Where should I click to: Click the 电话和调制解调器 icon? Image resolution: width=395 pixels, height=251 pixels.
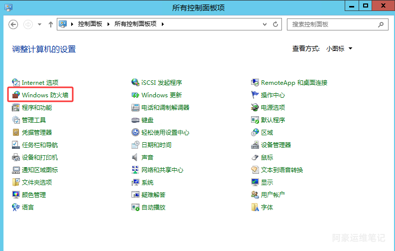pos(135,107)
